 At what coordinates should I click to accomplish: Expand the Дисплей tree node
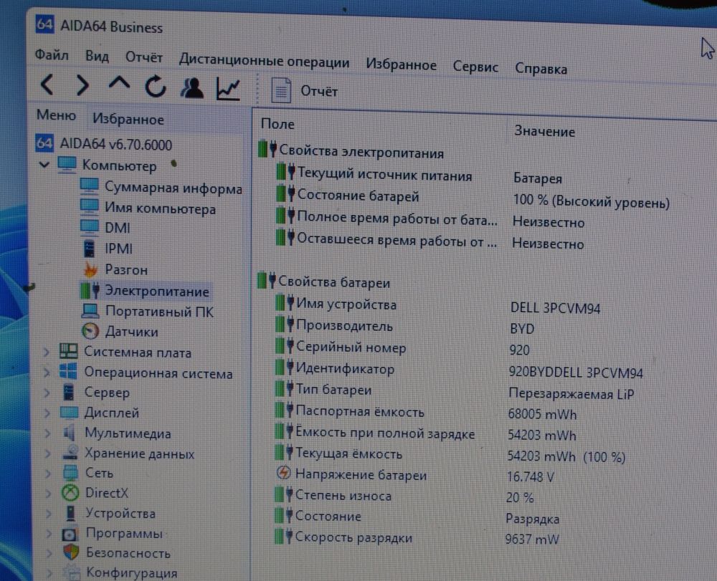pos(47,413)
